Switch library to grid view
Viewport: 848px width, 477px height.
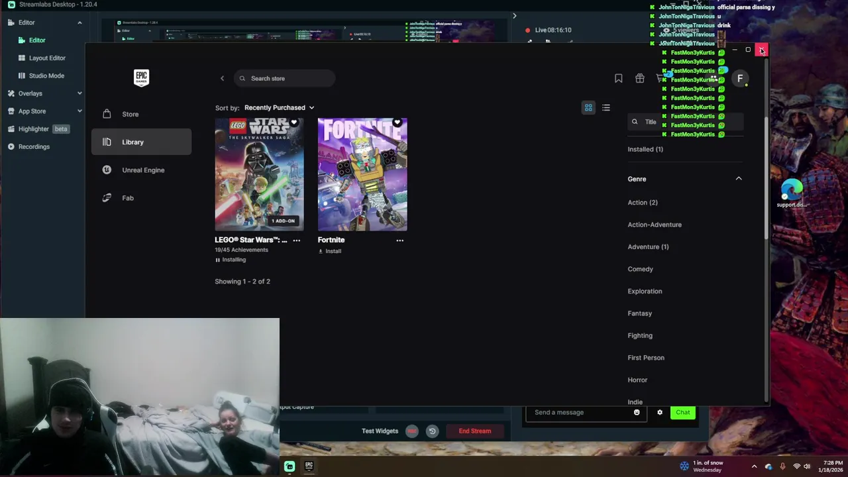[x=588, y=107]
